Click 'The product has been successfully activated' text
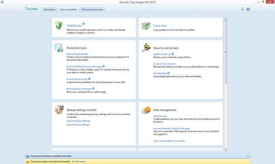This screenshot has width=275, height=164. click(51, 156)
